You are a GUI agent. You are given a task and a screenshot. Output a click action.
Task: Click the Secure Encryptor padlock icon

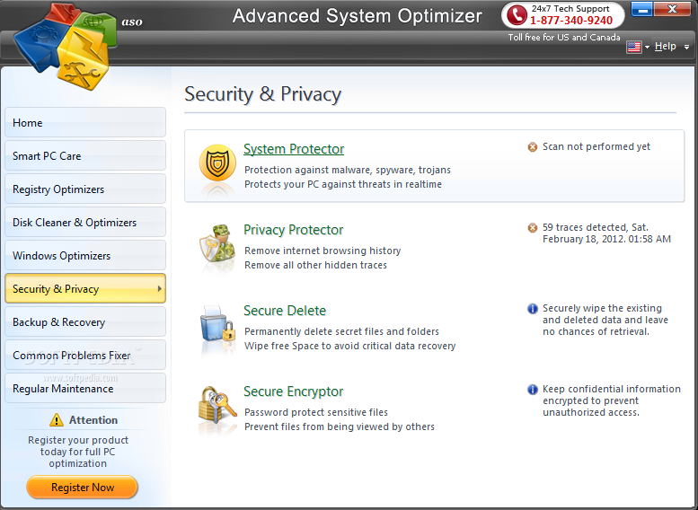click(x=217, y=405)
